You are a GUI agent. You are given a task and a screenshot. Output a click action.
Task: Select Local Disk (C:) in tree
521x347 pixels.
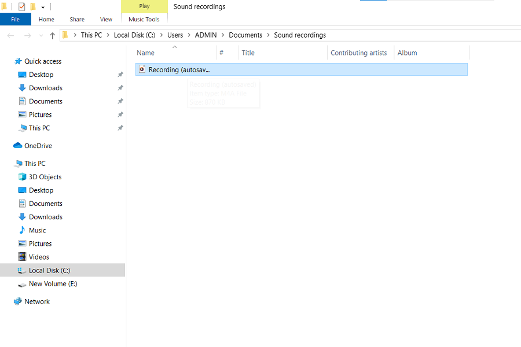[49, 270]
